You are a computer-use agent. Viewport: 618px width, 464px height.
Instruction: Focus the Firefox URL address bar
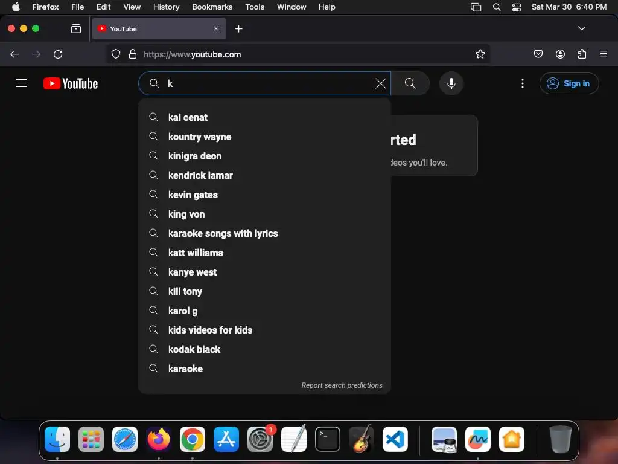tap(298, 54)
